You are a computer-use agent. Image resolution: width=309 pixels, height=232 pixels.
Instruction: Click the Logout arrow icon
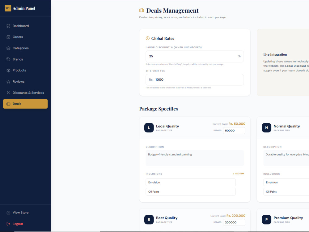[8, 224]
